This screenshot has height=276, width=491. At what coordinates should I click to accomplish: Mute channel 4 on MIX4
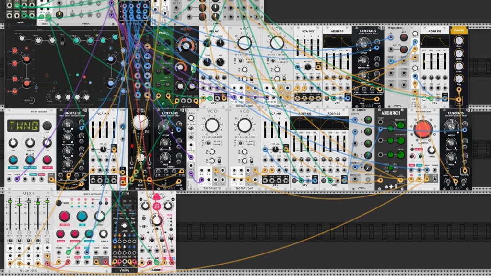point(38,232)
